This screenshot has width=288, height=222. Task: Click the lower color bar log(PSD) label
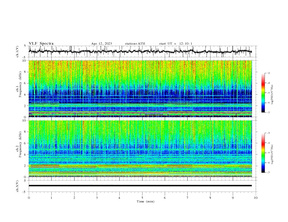pyautogui.click(x=272, y=155)
